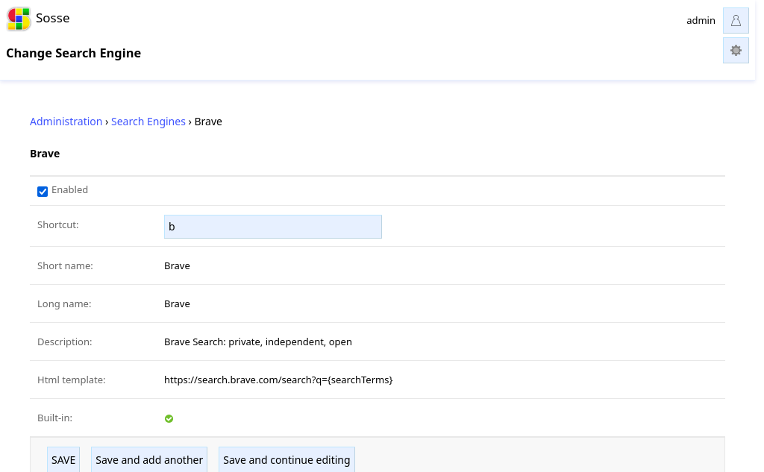
Task: Click the Short name label
Action: point(66,266)
